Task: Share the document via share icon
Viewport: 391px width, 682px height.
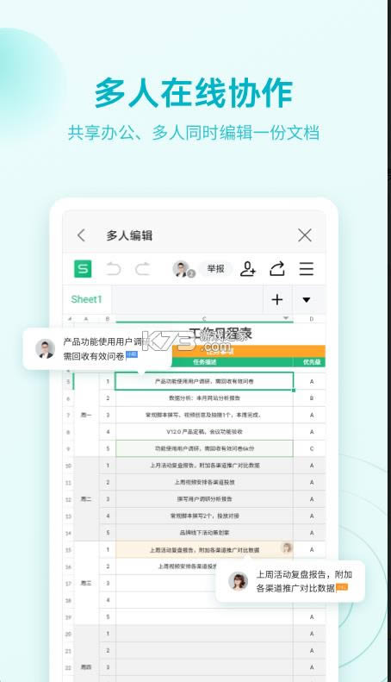Action: coord(277,269)
